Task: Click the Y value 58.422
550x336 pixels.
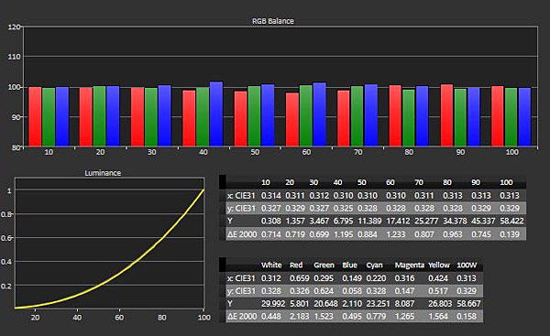Action: point(511,221)
